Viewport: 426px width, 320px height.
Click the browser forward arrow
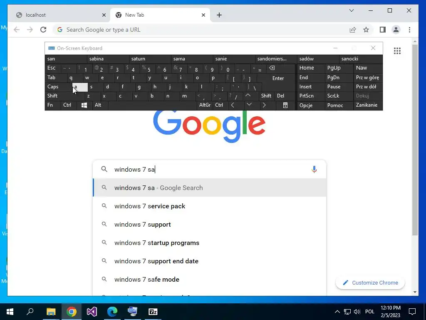click(x=30, y=30)
